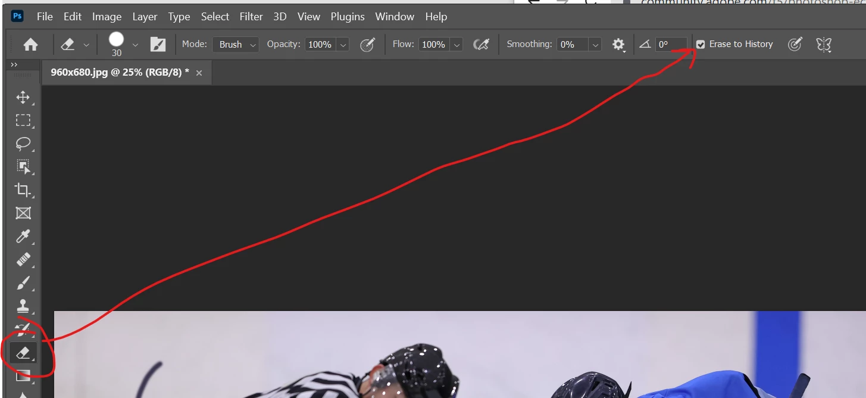Open symmetry paint butterfly options
Screen dimensions: 866x398
[x=824, y=44]
